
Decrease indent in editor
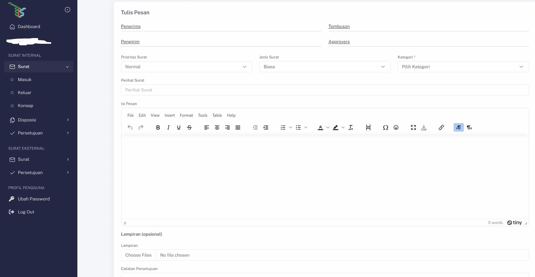(x=255, y=128)
